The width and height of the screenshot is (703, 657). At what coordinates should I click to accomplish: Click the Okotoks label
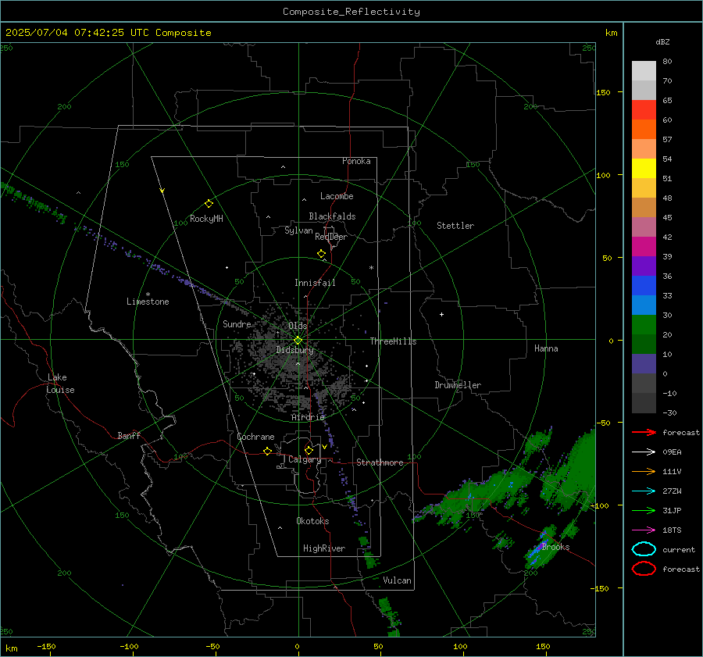tap(312, 521)
